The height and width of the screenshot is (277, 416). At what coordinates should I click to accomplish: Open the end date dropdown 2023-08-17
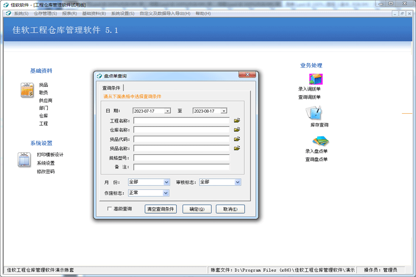coord(224,111)
